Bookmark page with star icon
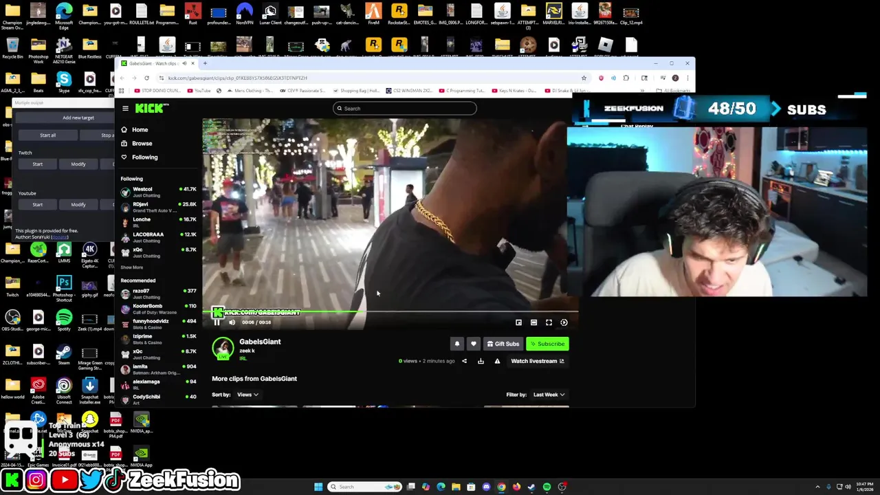Screen dimensions: 880x495 click(x=584, y=78)
